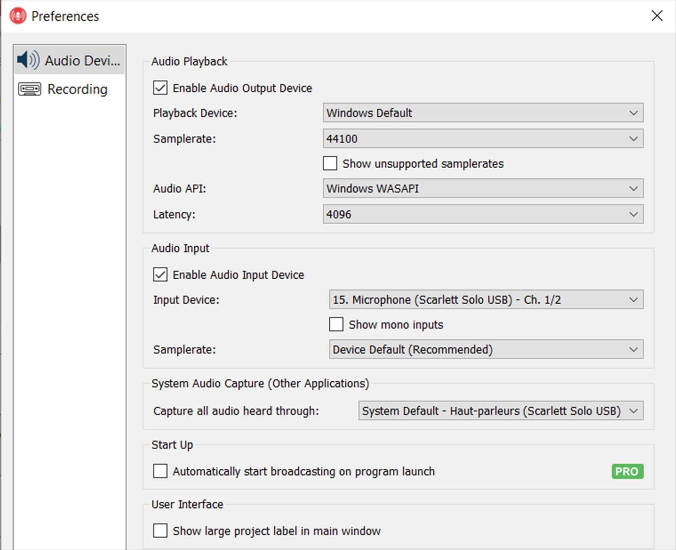
Task: Expand the playback Samplerate 44100 dropdown
Action: coord(483,138)
